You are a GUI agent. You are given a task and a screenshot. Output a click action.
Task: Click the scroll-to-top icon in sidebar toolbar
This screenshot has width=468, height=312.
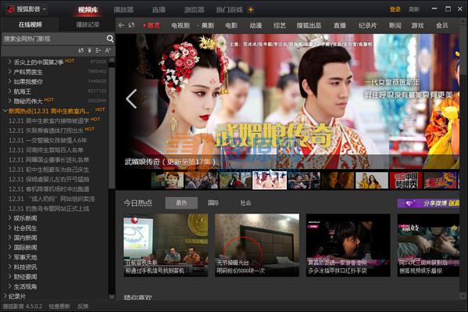click(90, 51)
